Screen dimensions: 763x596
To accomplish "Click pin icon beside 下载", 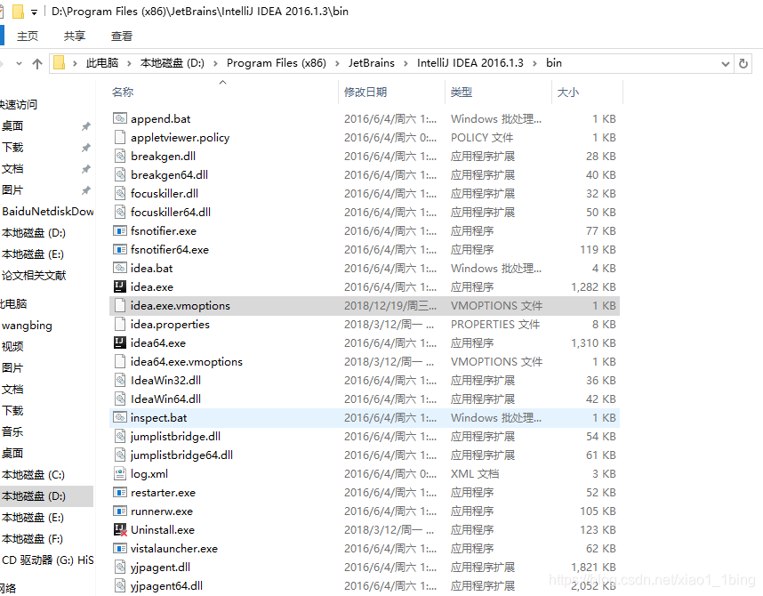I will (x=85, y=147).
